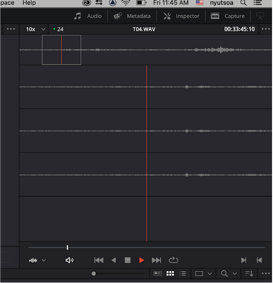Toggle loop playback
This screenshot has width=273, height=283.
[173, 260]
